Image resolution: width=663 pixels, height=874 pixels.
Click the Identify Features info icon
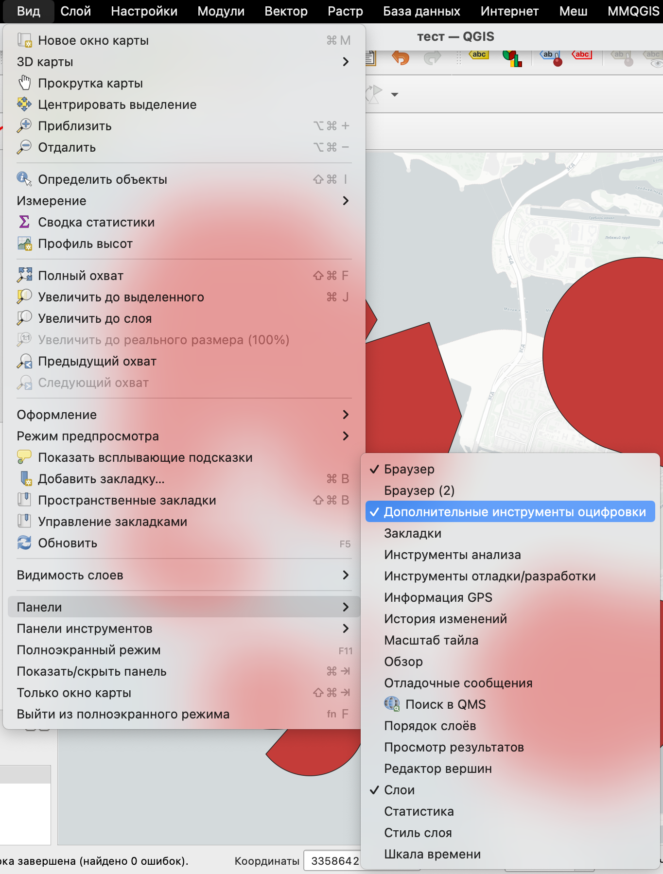click(x=24, y=179)
